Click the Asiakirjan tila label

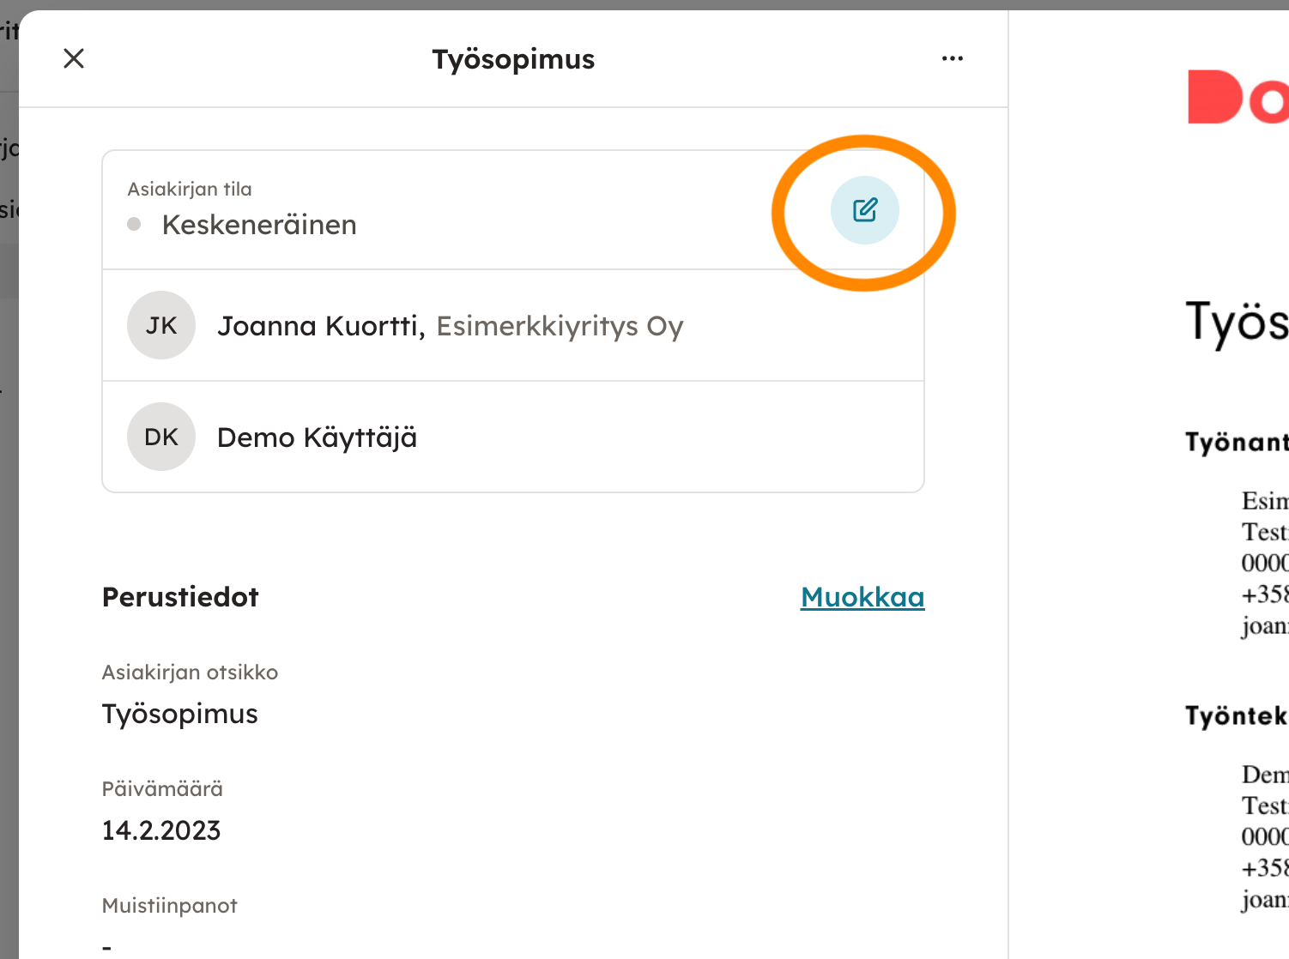click(x=190, y=189)
